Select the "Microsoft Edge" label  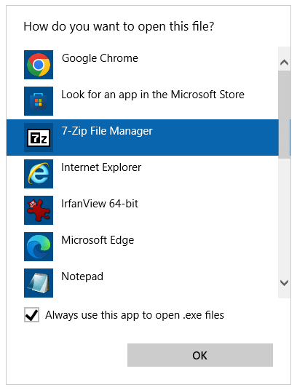coord(98,241)
